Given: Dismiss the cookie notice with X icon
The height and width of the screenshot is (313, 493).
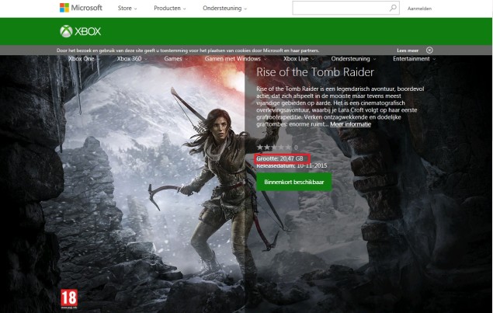Looking at the screenshot, I should (429, 50).
